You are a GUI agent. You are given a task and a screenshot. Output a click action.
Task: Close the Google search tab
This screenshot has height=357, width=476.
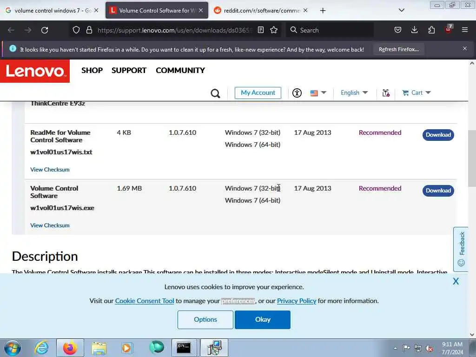pyautogui.click(x=96, y=10)
